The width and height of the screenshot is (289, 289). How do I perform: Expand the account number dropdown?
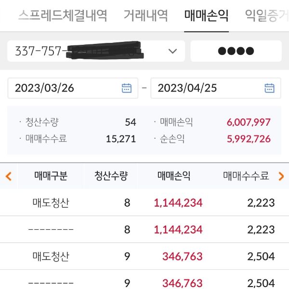172,51
